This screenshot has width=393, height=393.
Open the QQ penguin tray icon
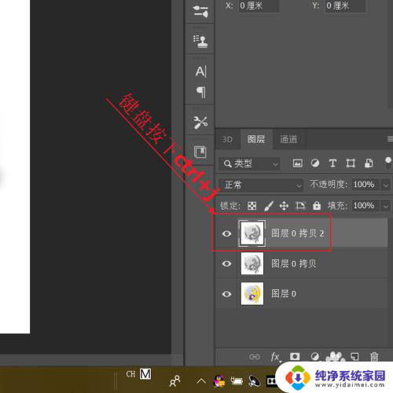tap(219, 381)
